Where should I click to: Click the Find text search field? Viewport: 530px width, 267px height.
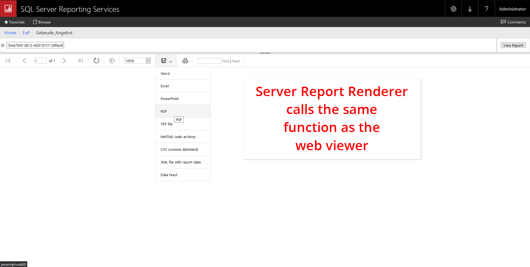(x=209, y=61)
